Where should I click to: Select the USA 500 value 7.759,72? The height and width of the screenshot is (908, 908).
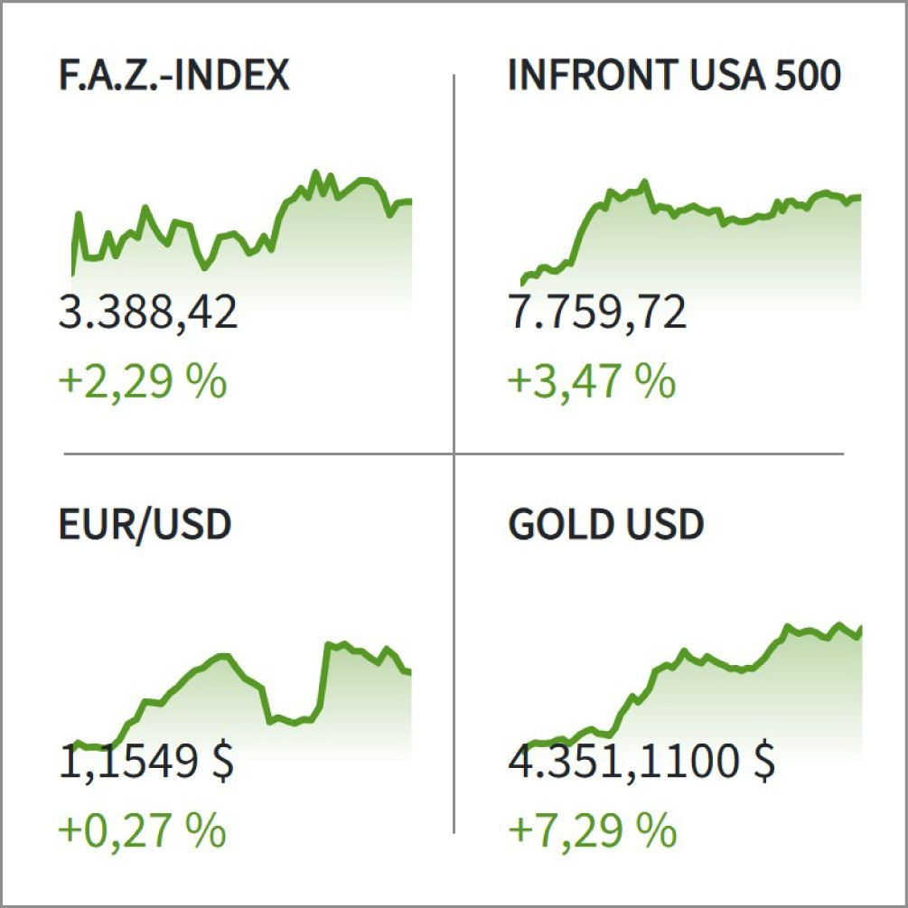pyautogui.click(x=596, y=314)
